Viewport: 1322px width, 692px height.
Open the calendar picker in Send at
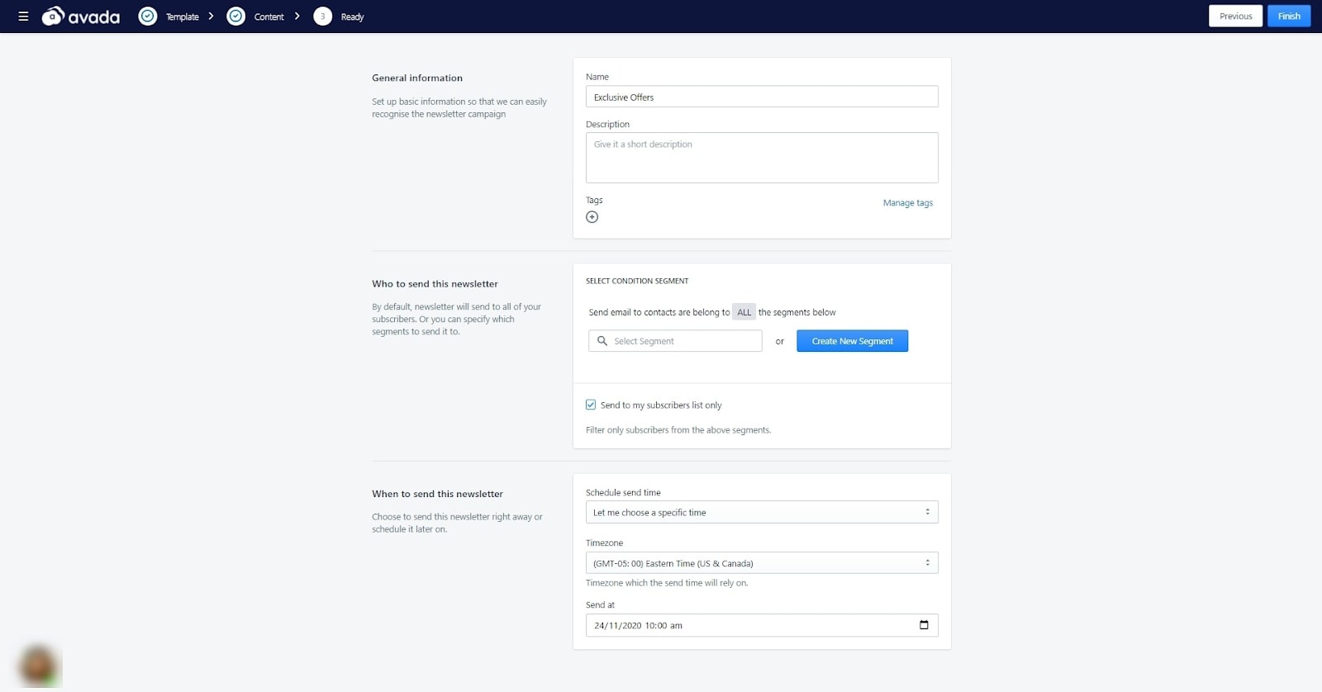[924, 625]
